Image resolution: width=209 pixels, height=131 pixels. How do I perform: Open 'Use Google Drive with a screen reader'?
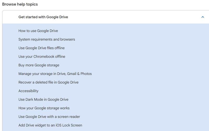[x=49, y=117]
